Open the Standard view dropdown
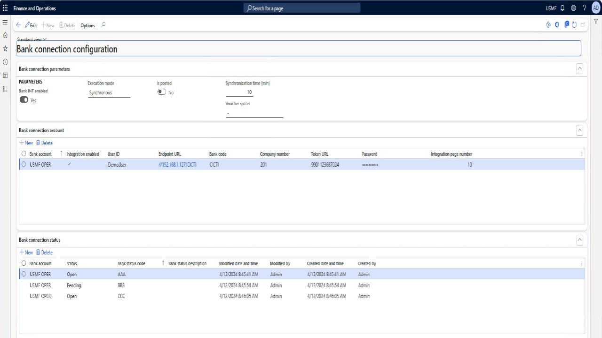 click(32, 39)
